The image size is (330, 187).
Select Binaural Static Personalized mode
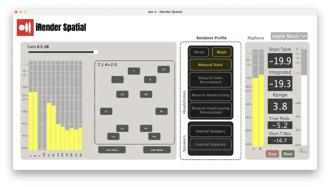(211, 80)
